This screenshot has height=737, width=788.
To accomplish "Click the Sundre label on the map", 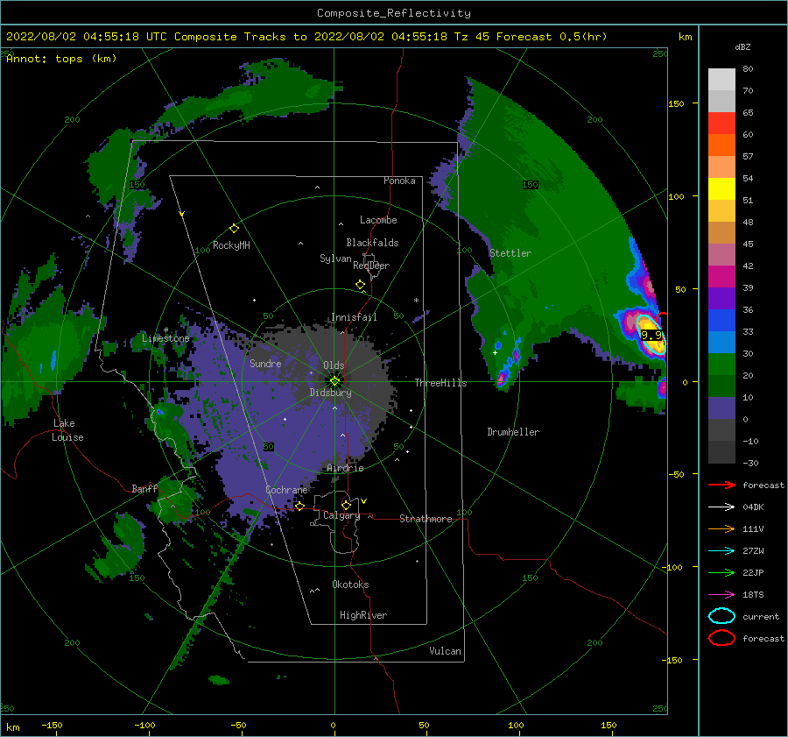I will point(265,363).
